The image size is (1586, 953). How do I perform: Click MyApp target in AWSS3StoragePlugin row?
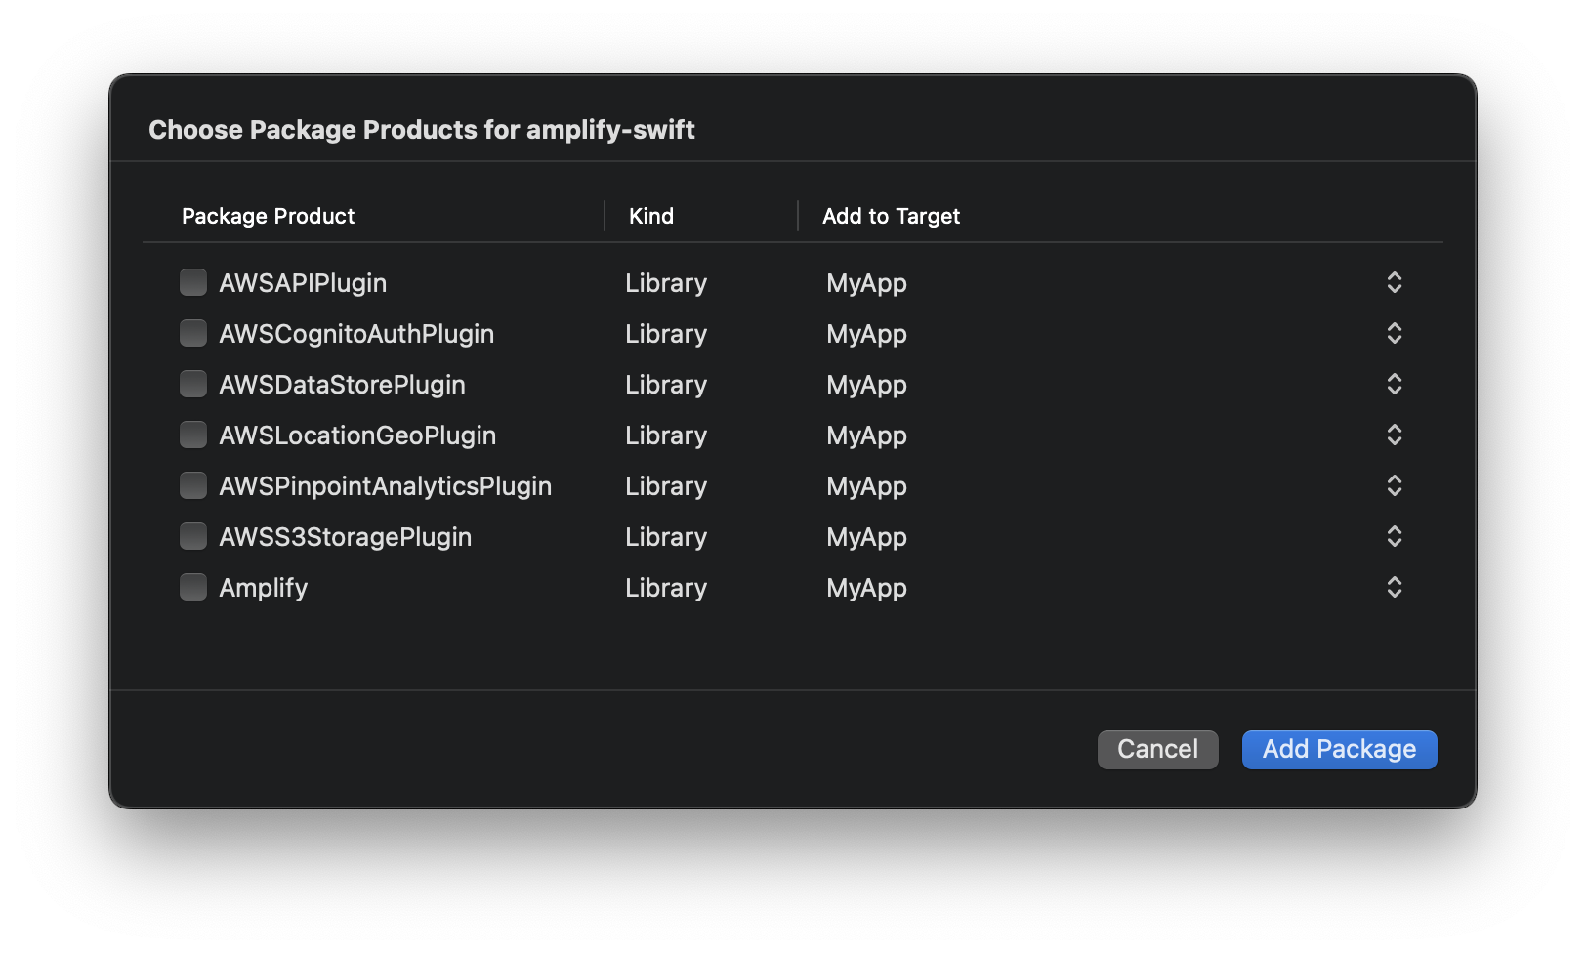[x=866, y=537]
